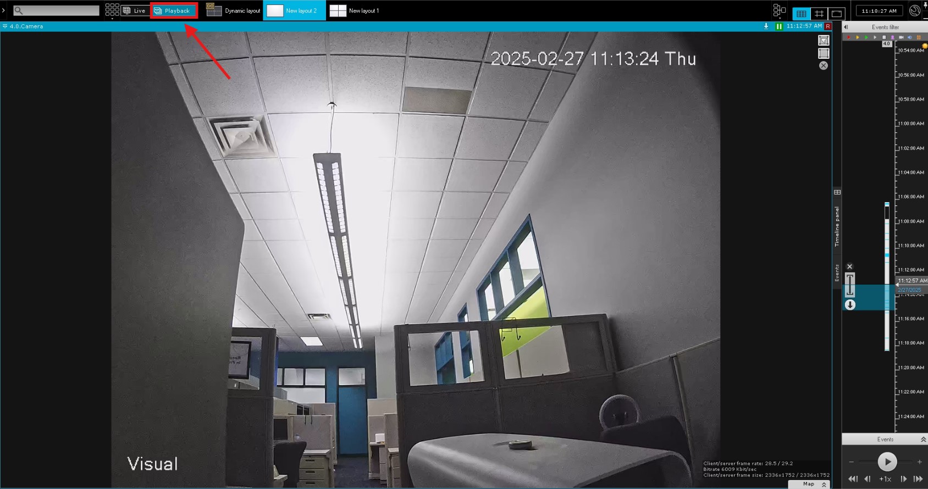Select the filled grid view mode button

pos(801,13)
